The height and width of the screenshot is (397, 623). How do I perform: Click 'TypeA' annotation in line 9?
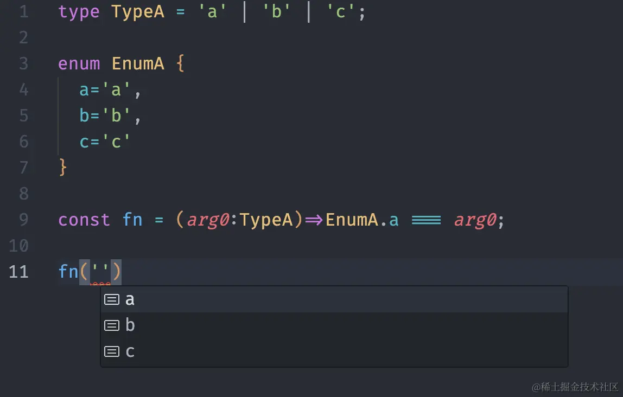coord(266,220)
